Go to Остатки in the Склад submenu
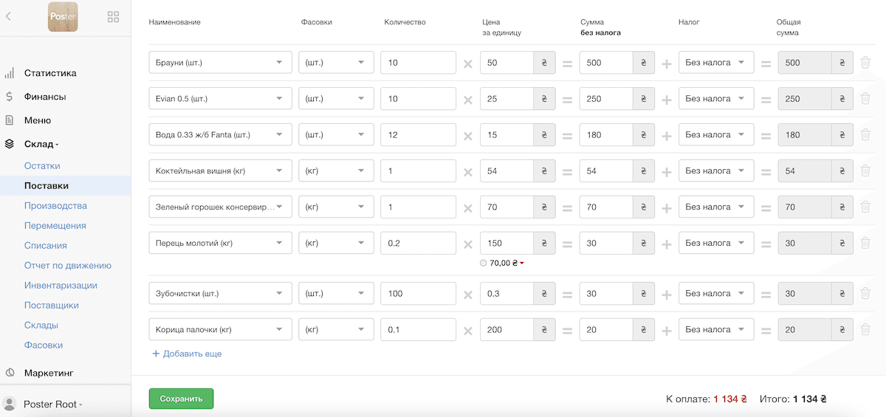The width and height of the screenshot is (886, 417). point(42,166)
